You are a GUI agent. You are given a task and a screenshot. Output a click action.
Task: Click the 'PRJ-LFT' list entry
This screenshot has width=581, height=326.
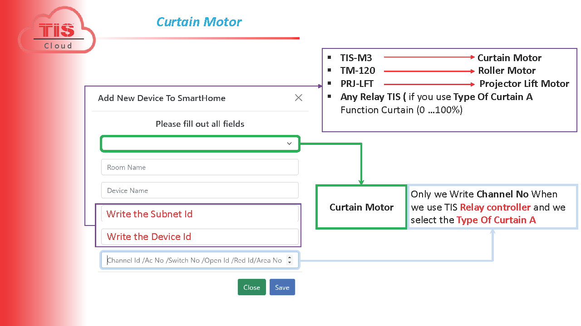point(357,84)
